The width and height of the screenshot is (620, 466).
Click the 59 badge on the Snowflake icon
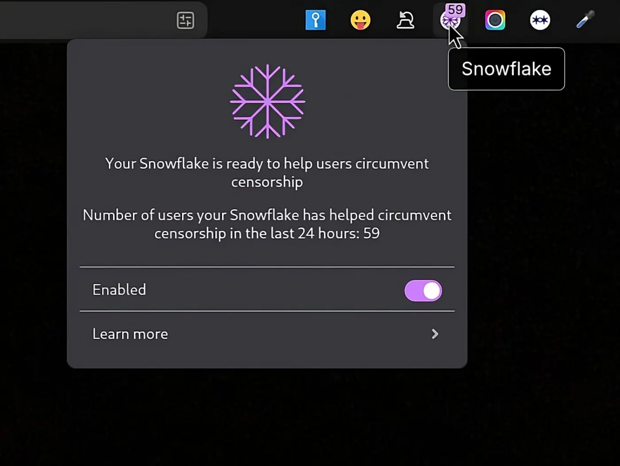click(x=455, y=10)
